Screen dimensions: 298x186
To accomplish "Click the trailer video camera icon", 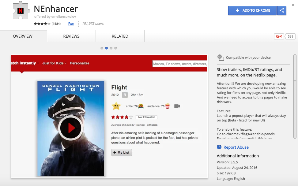I will 177,106.
